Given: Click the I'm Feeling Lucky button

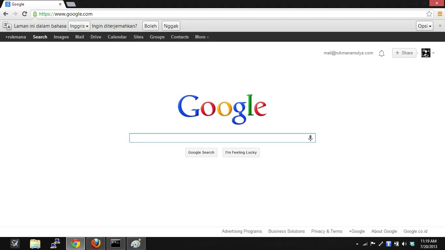Looking at the screenshot, I should [x=241, y=152].
